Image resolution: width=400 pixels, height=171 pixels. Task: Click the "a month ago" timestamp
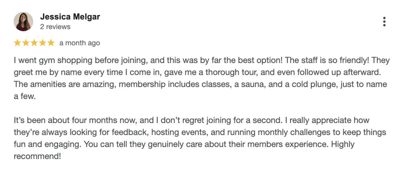point(80,43)
